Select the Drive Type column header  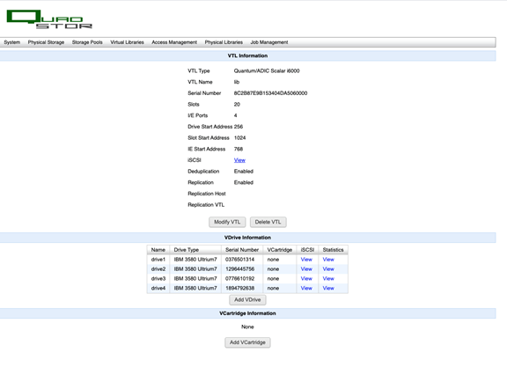pos(195,250)
